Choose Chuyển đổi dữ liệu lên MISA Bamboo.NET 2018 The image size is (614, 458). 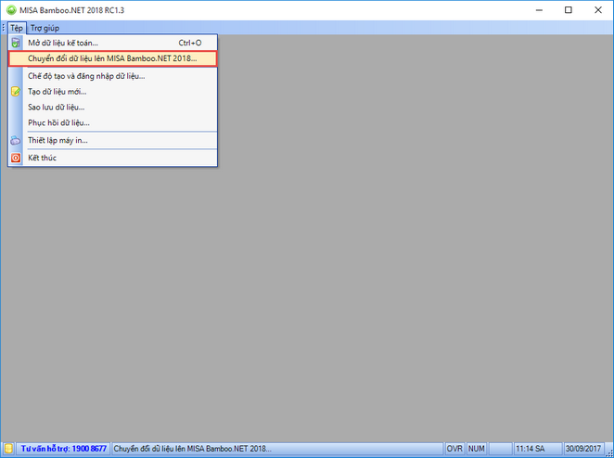coord(113,58)
